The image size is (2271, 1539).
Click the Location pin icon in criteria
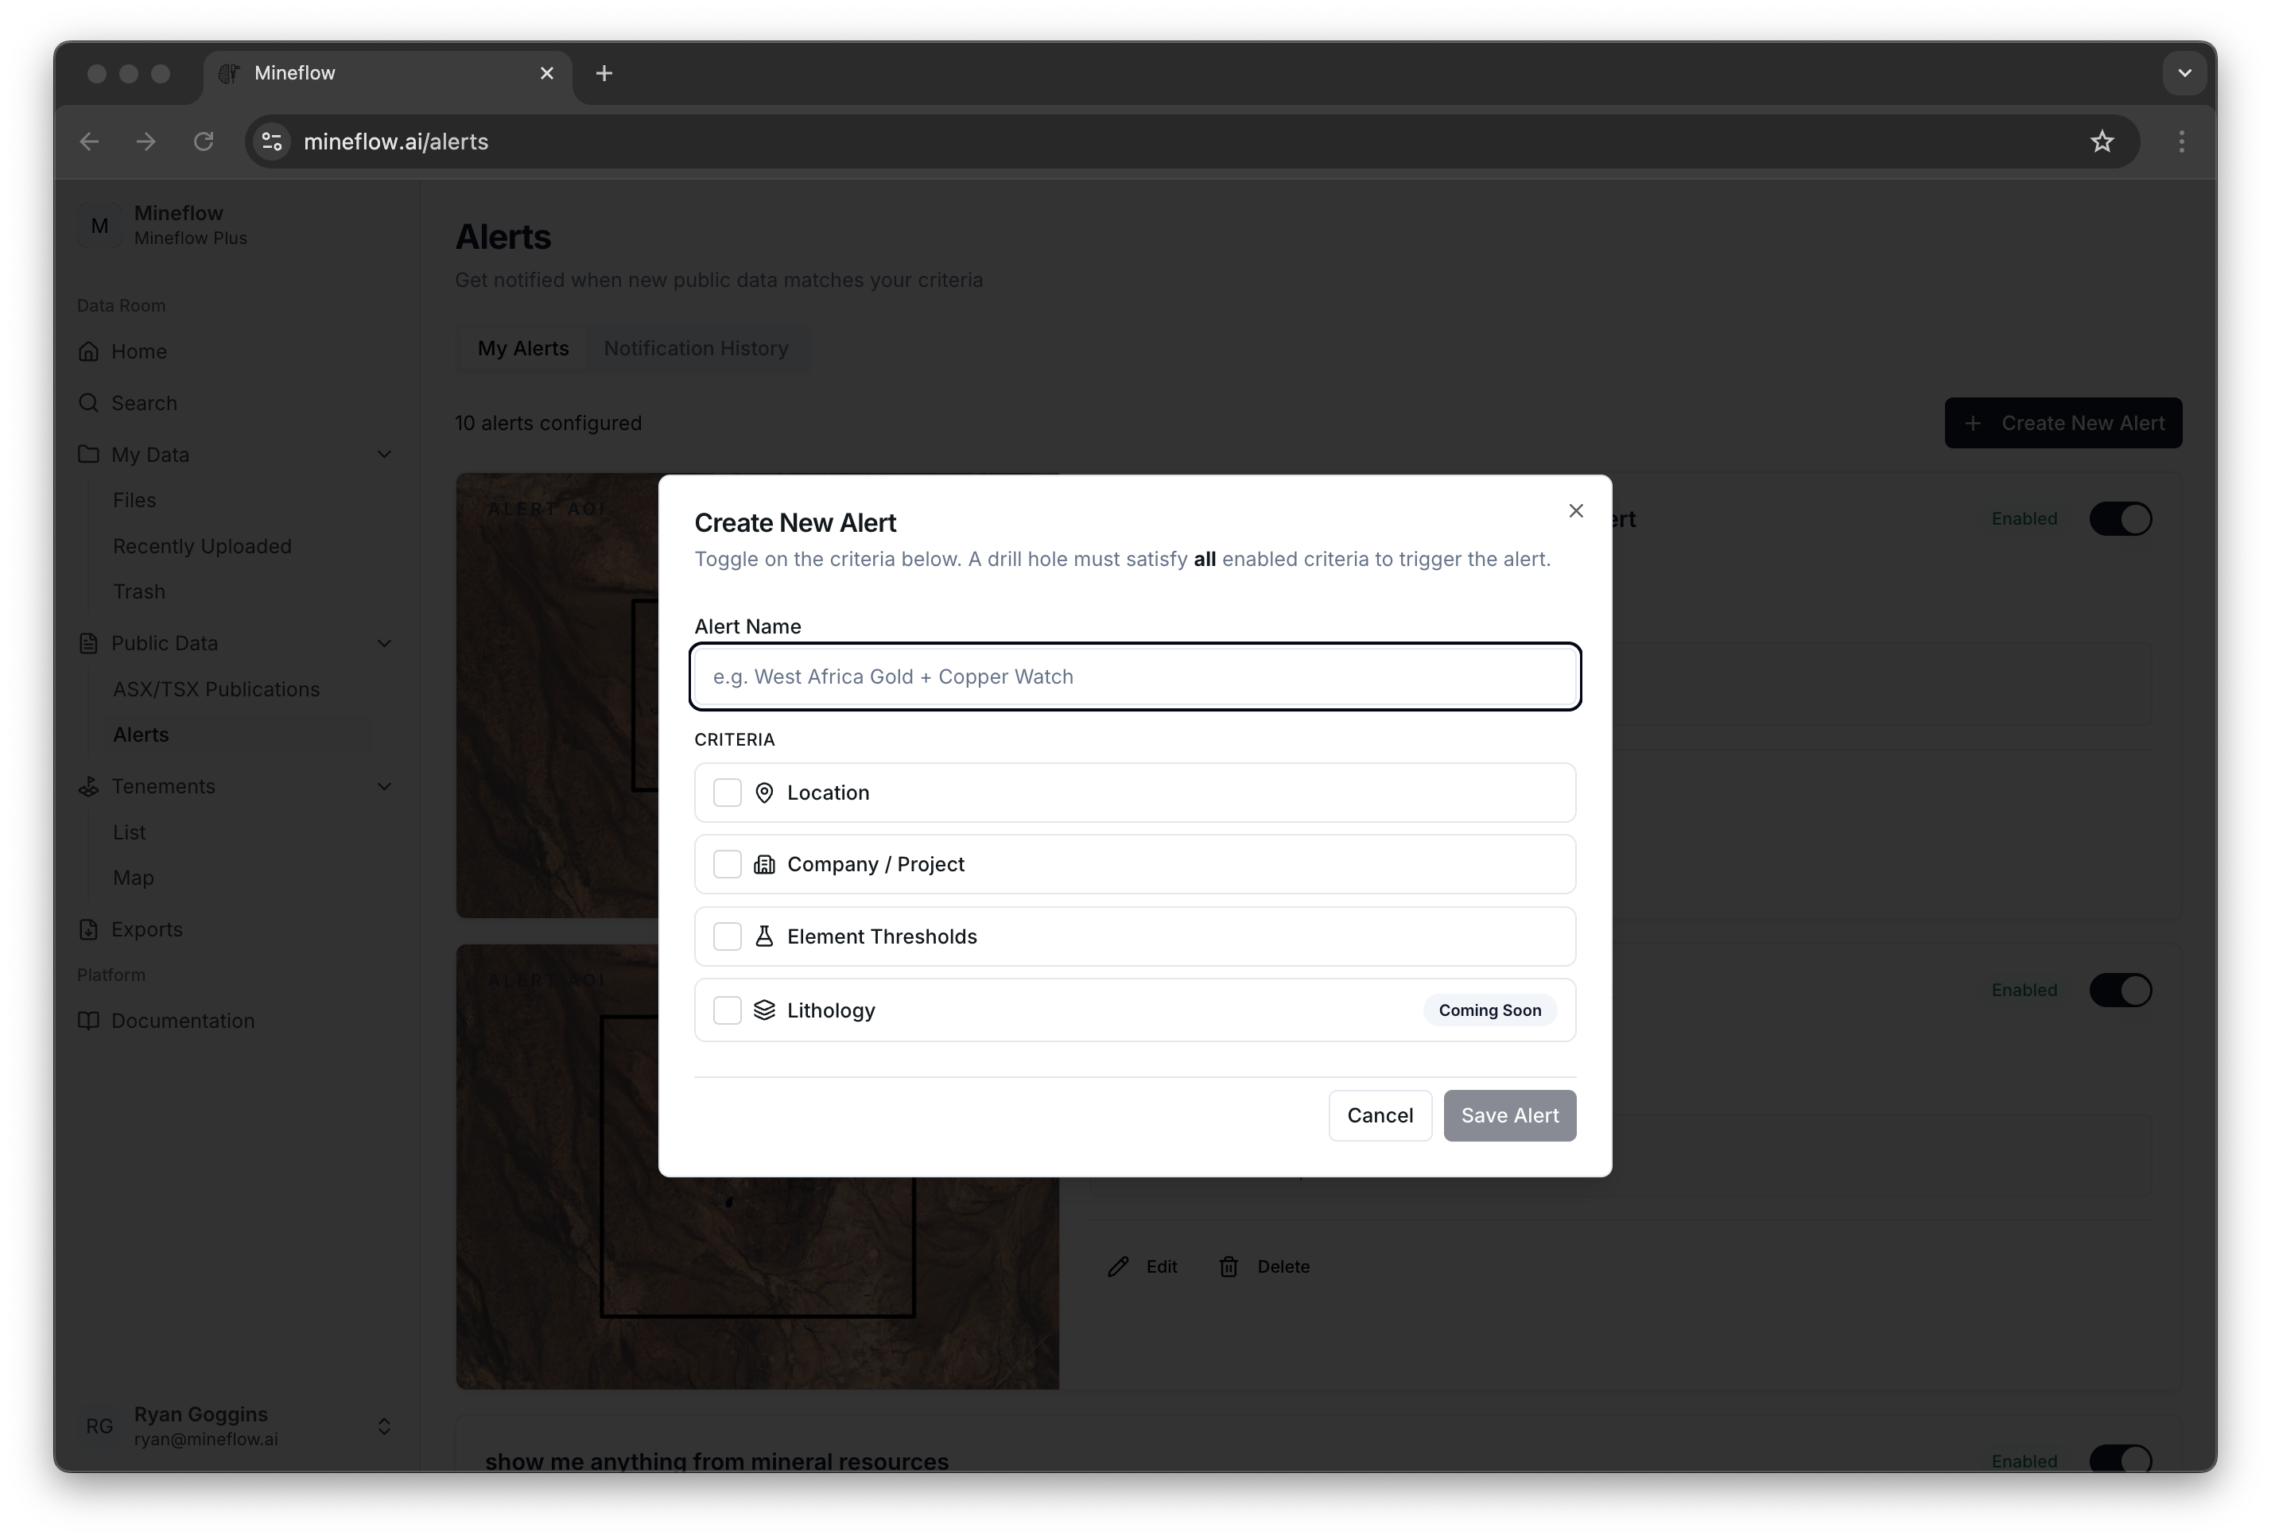coord(764,793)
